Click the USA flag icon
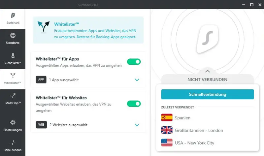264x156 pixels. (x=167, y=142)
